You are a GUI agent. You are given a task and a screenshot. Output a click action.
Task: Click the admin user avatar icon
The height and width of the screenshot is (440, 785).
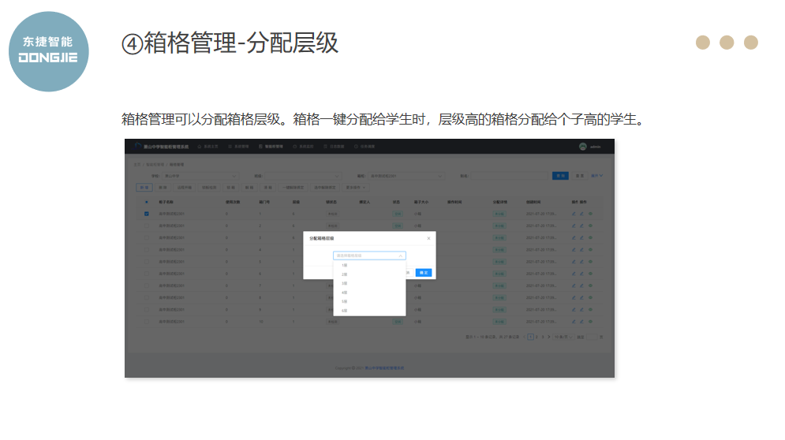[583, 146]
